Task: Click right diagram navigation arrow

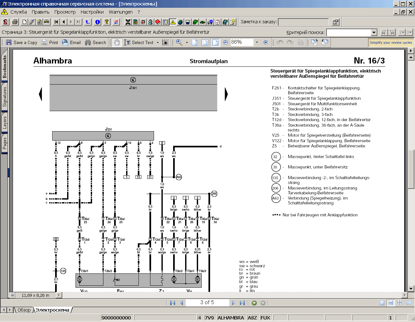Action: click(x=226, y=94)
